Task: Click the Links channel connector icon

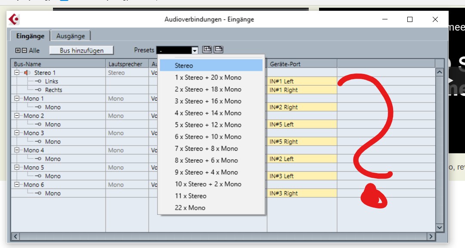Action: (38, 81)
